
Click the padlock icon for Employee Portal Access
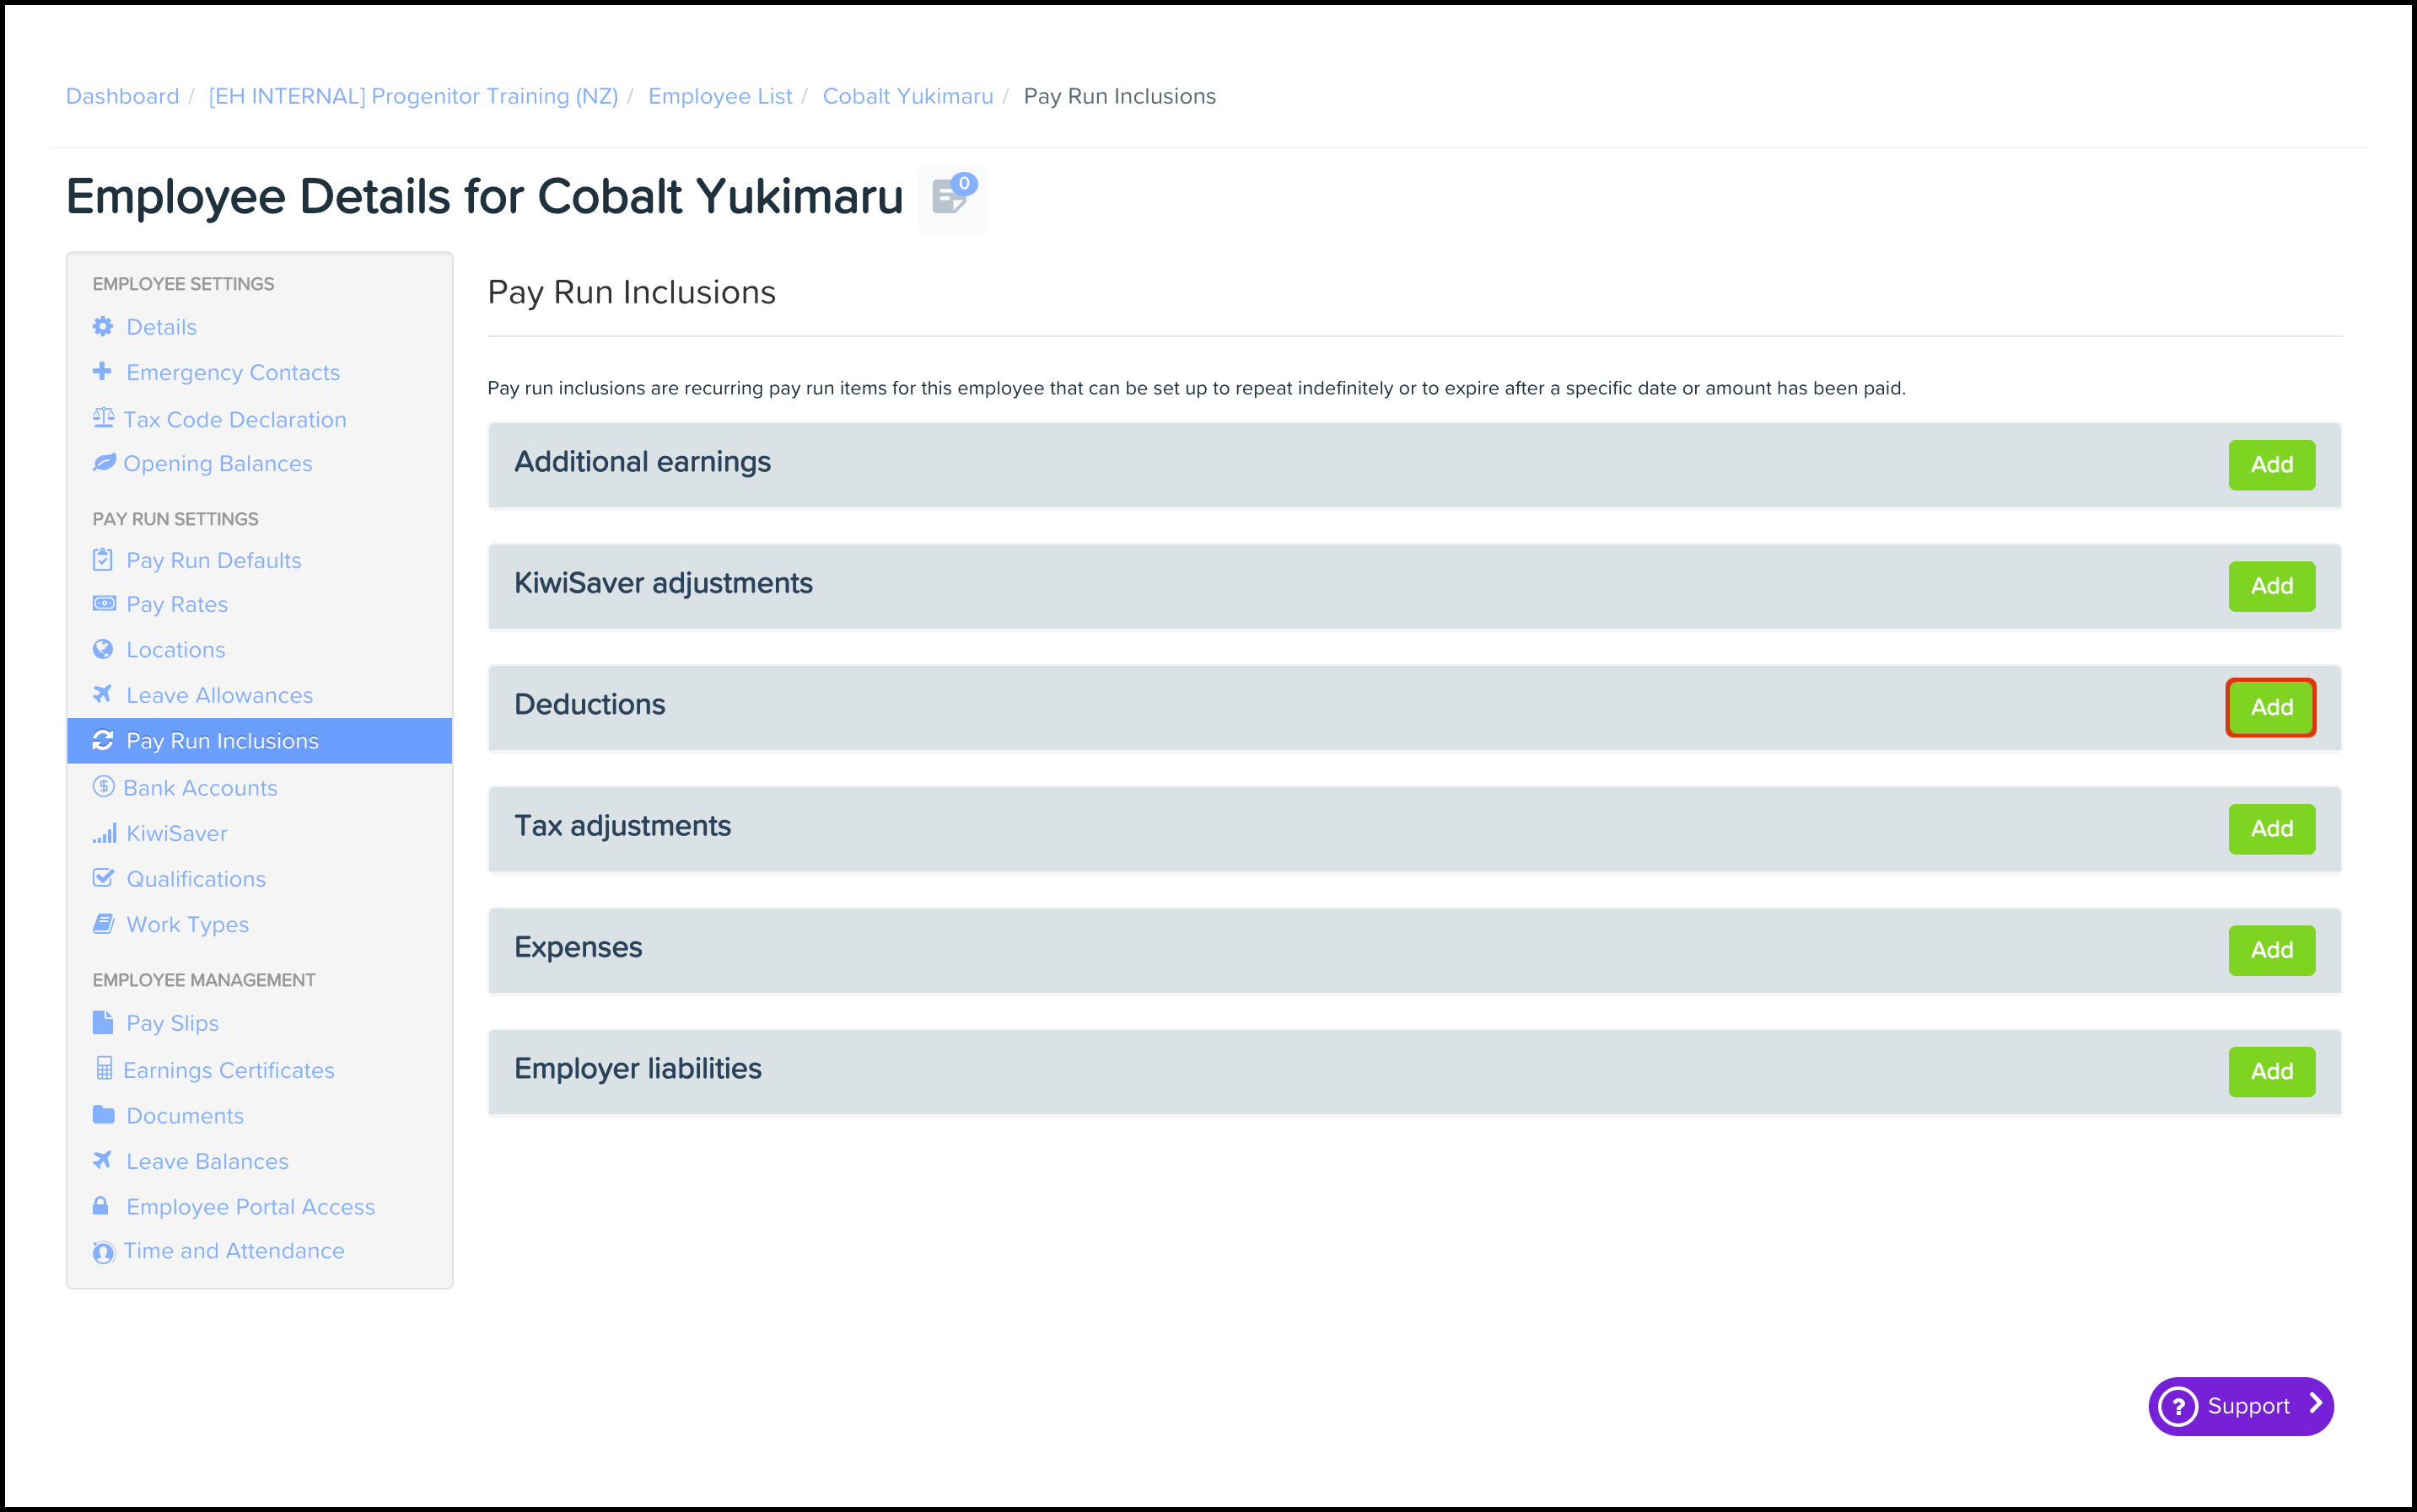(x=101, y=1206)
